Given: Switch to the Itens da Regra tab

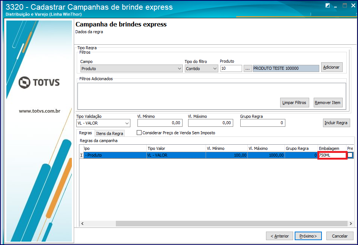Looking at the screenshot, I should point(110,134).
